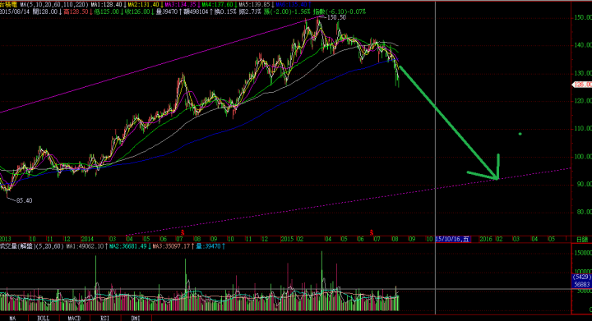Click the 2016 year label on time axis
Screen dimensions: 592x321
tap(486, 239)
